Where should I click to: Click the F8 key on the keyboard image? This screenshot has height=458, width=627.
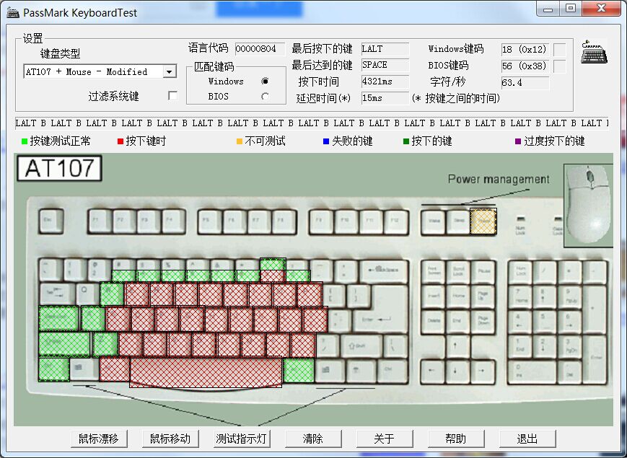pyautogui.click(x=284, y=221)
